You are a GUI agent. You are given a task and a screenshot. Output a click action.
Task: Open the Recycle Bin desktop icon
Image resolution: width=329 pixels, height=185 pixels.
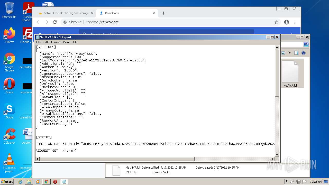[9, 10]
